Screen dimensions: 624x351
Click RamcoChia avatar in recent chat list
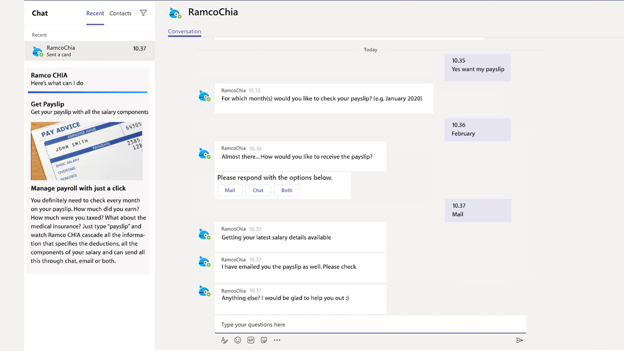38,51
